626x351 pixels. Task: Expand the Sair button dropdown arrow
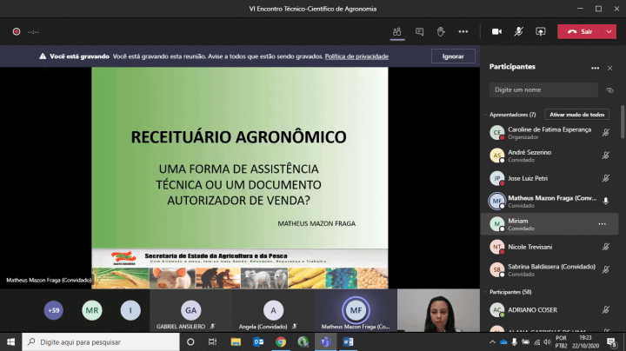(609, 31)
